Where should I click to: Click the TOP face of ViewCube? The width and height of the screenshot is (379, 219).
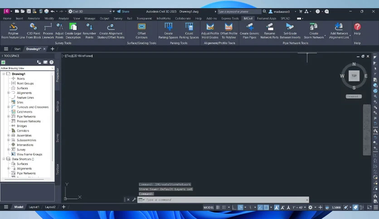pyautogui.click(x=354, y=76)
